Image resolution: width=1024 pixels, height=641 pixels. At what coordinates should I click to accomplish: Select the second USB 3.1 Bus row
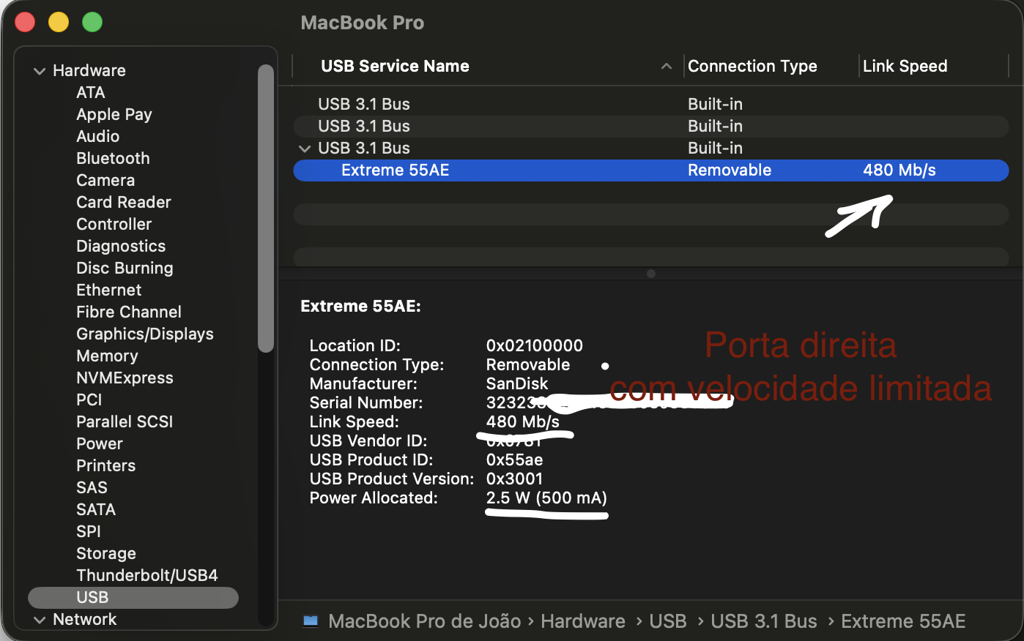click(651, 127)
